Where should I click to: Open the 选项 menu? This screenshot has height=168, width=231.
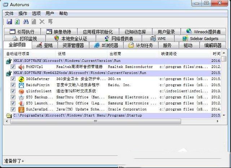click(36, 14)
